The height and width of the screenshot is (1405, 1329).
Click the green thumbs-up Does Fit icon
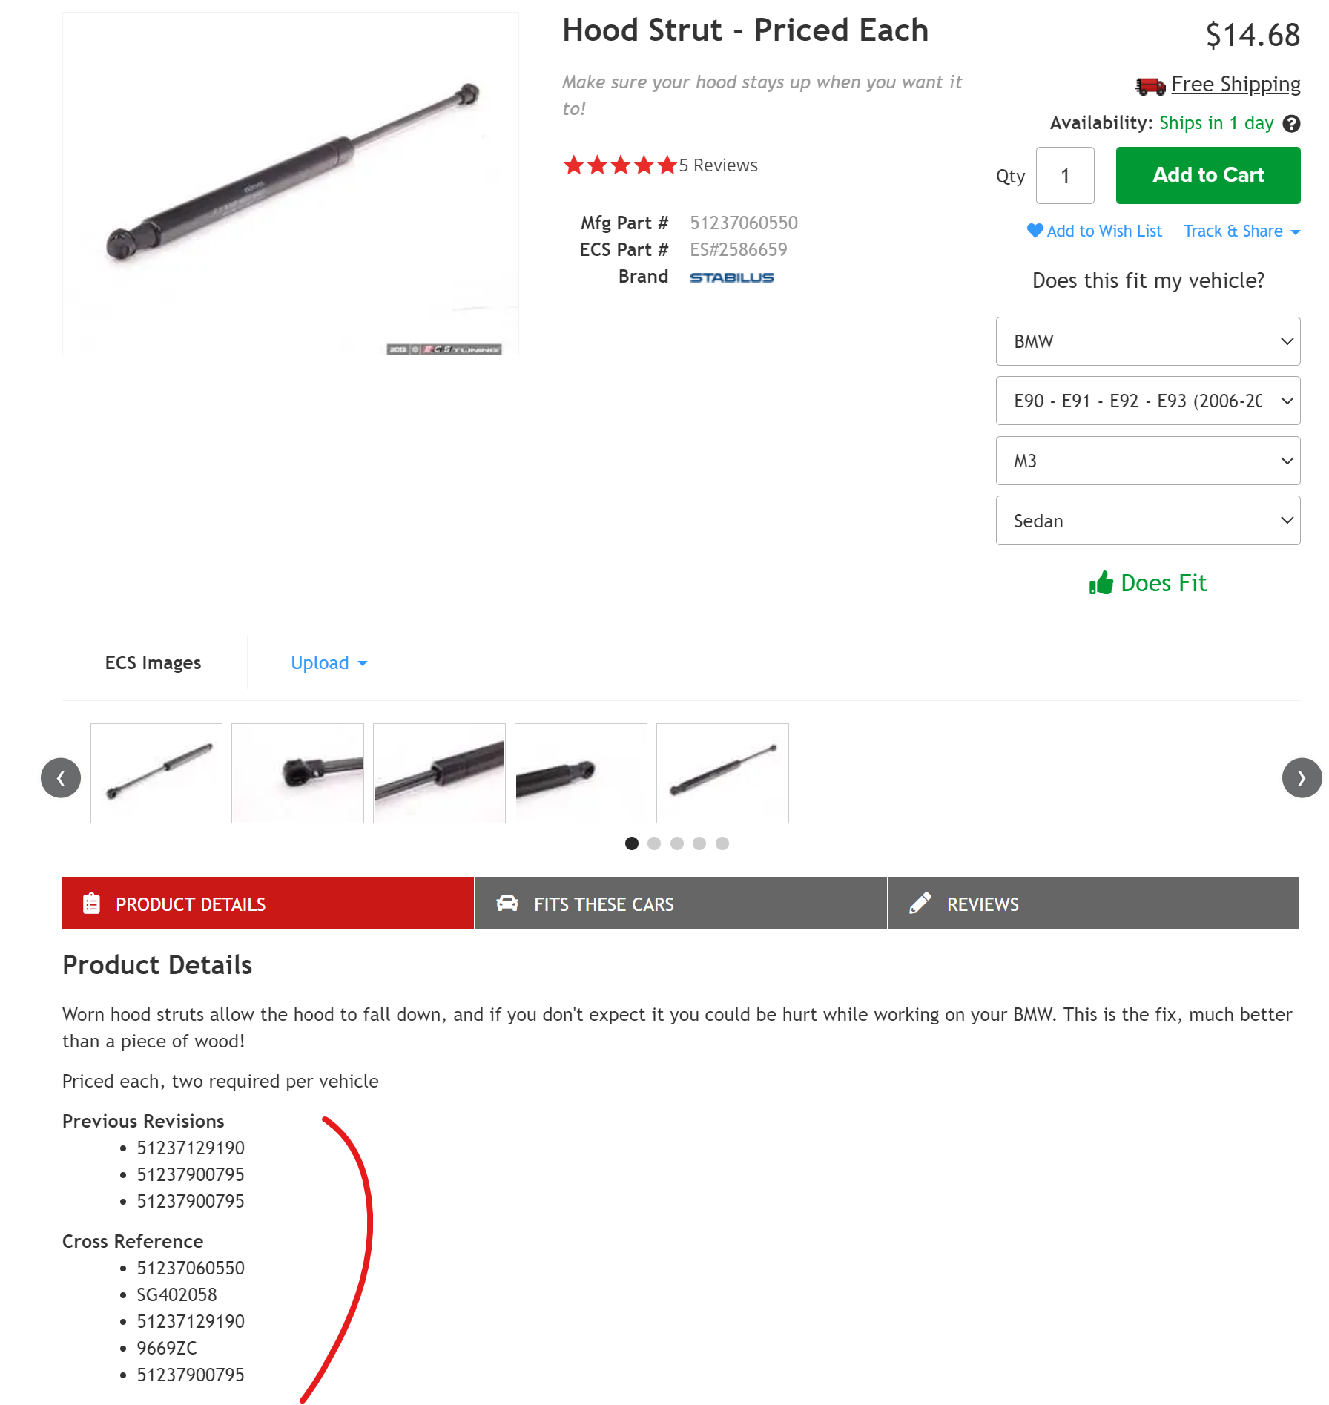click(x=1101, y=583)
